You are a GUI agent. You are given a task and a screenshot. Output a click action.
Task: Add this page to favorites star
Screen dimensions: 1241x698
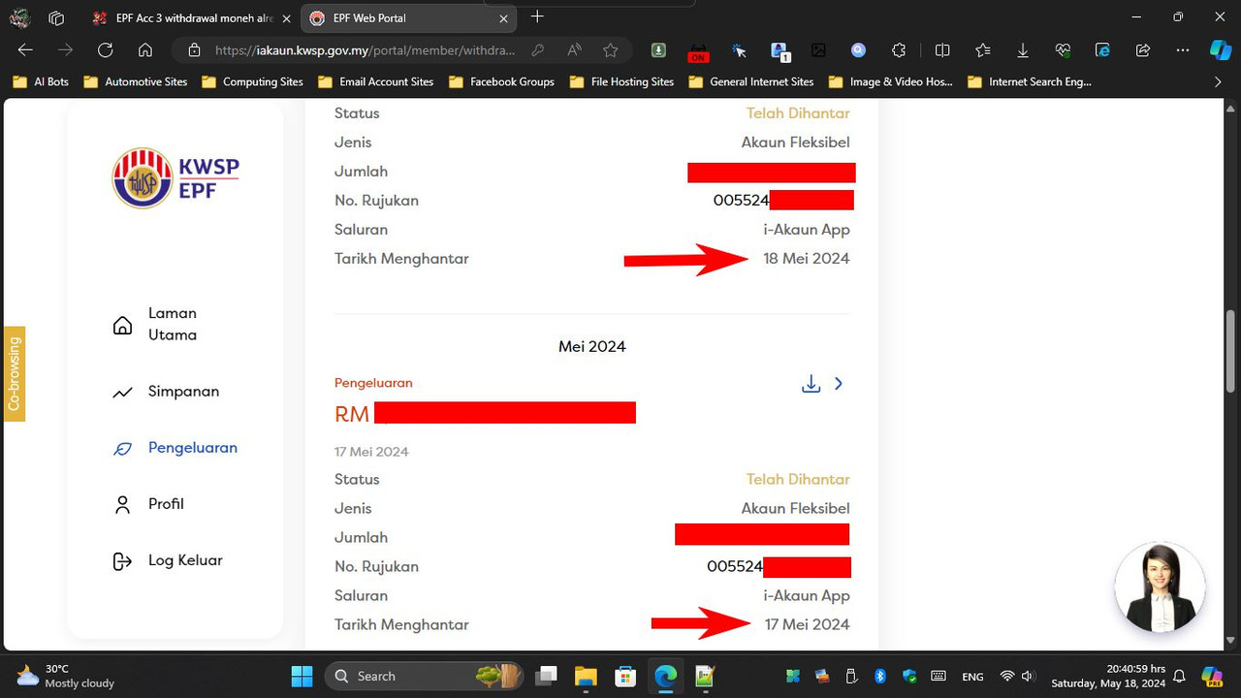pyautogui.click(x=610, y=50)
